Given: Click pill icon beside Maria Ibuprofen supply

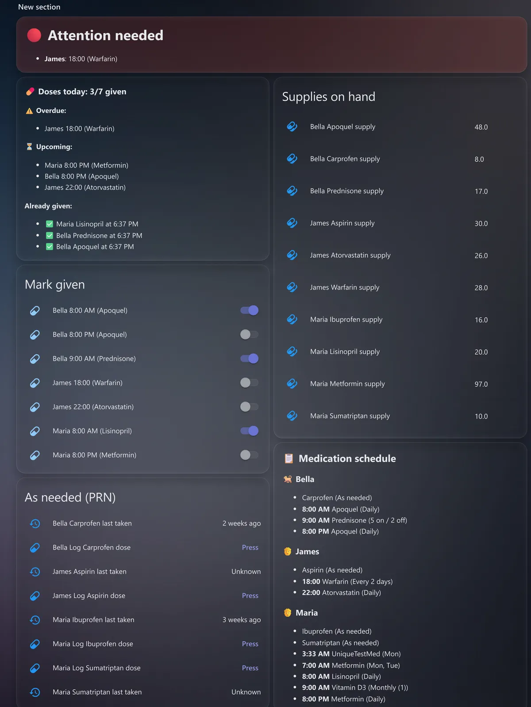Looking at the screenshot, I should pyautogui.click(x=292, y=319).
